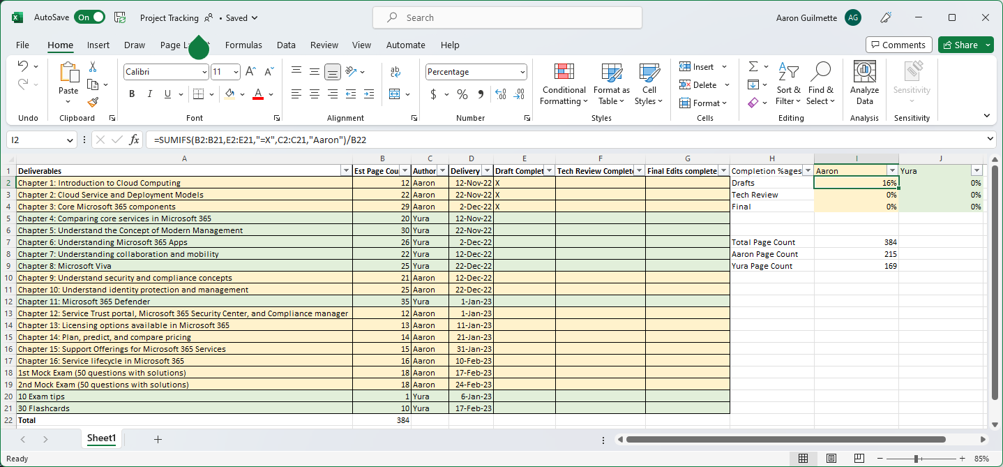The height and width of the screenshot is (467, 1003).
Task: Click in the Search box
Action: (x=507, y=17)
